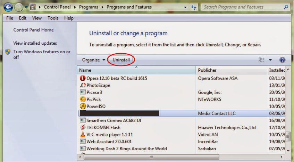Click the Google, Inc. publisher cell
Screen dimensions: 294x162
tap(210, 92)
